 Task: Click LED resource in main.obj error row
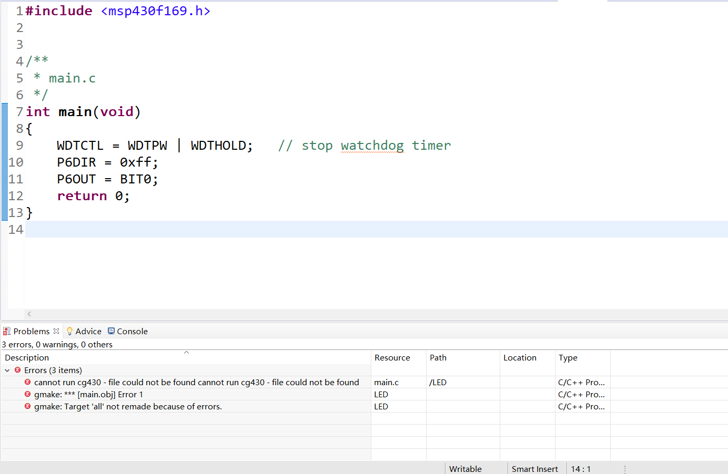[x=381, y=395]
